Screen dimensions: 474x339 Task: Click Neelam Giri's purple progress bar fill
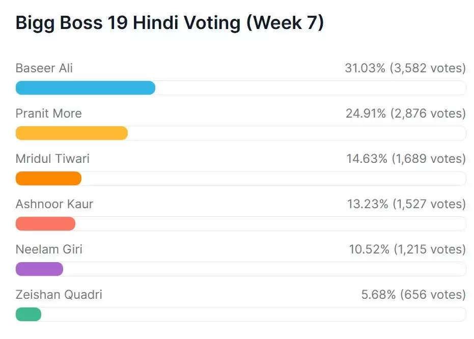(x=39, y=269)
